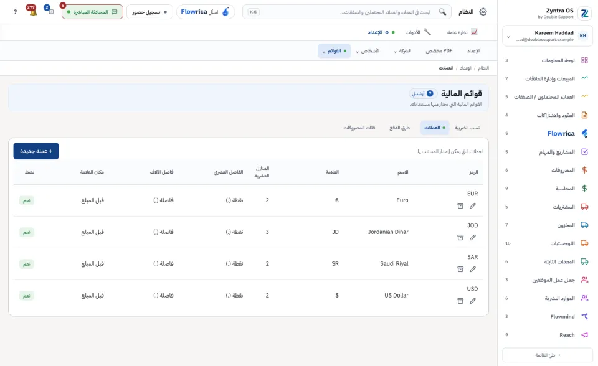
Task: Open the help question mark
Action: (15, 12)
